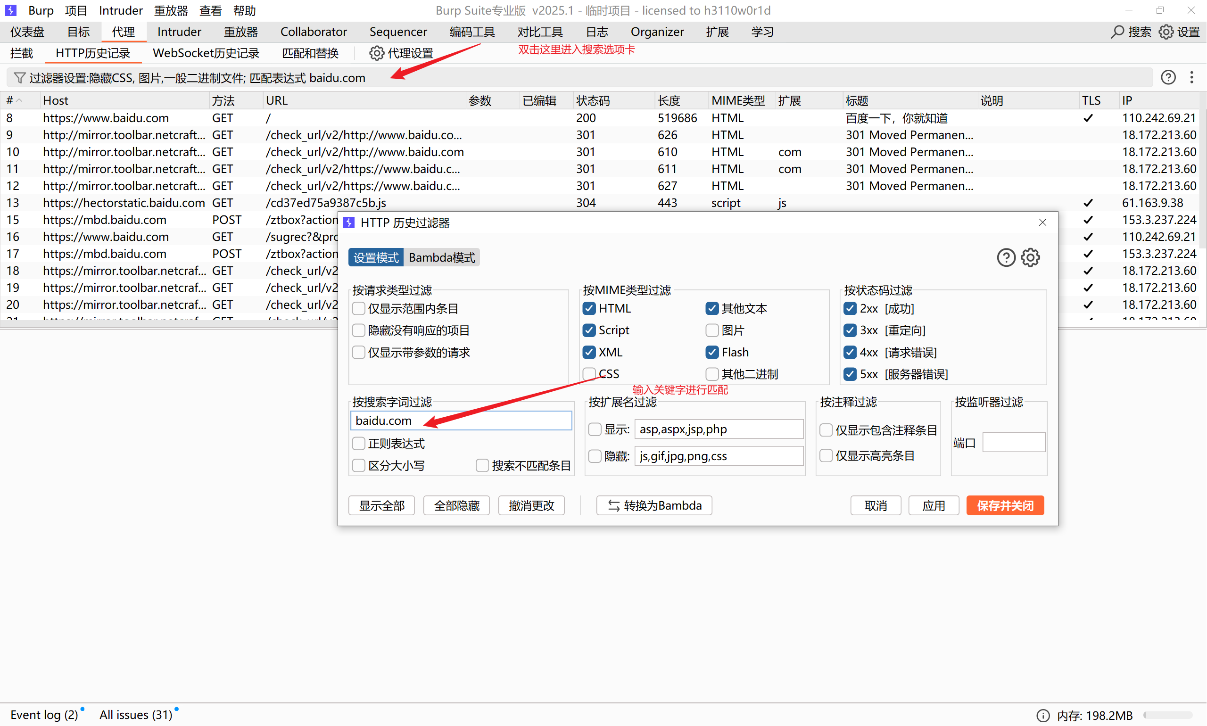Open the help icon inside HTTP历史过滤器 dialog
This screenshot has height=726, width=1207.
coord(1006,257)
